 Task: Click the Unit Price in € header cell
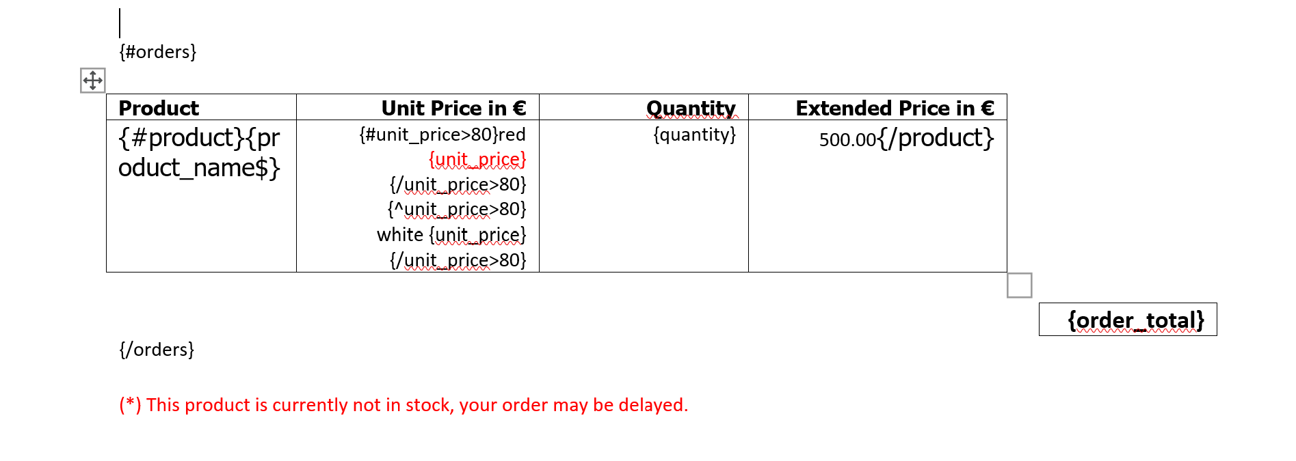pos(418,107)
